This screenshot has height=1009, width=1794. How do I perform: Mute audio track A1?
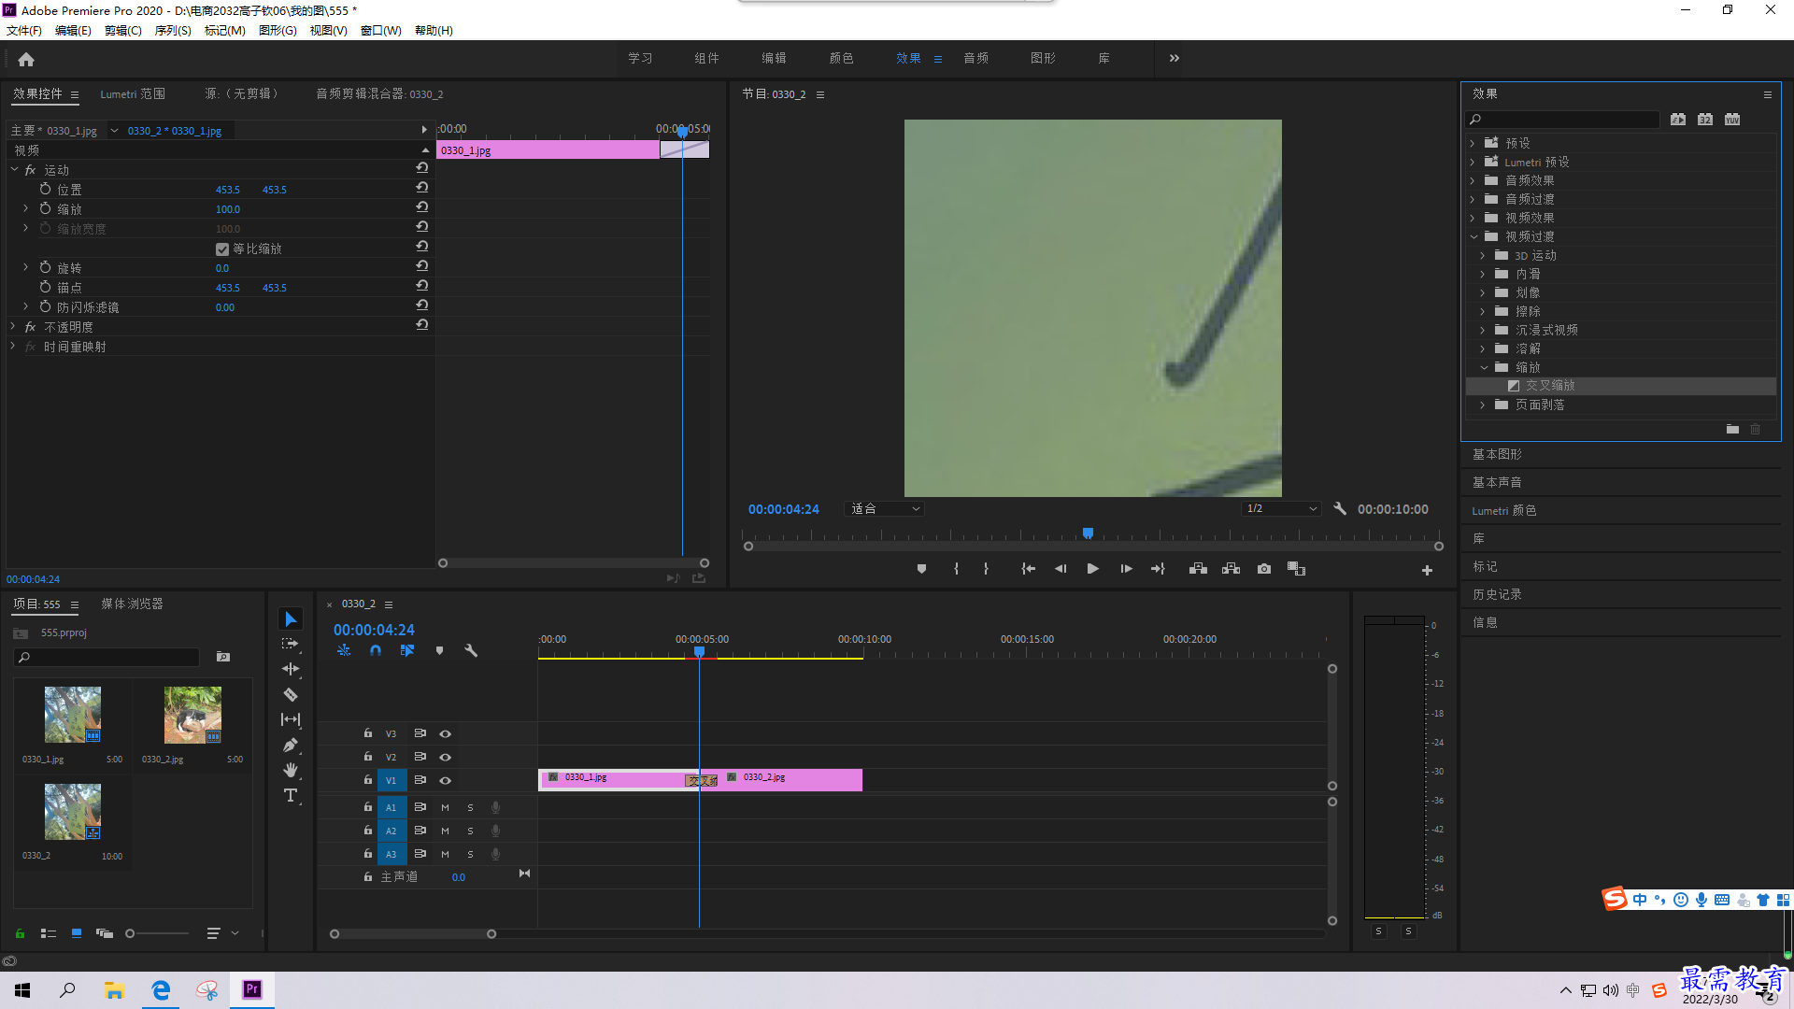[x=445, y=807]
